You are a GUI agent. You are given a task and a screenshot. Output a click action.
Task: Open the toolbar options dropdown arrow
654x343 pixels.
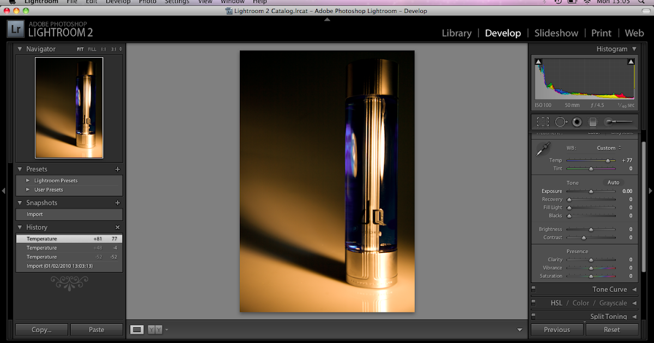[x=520, y=330]
